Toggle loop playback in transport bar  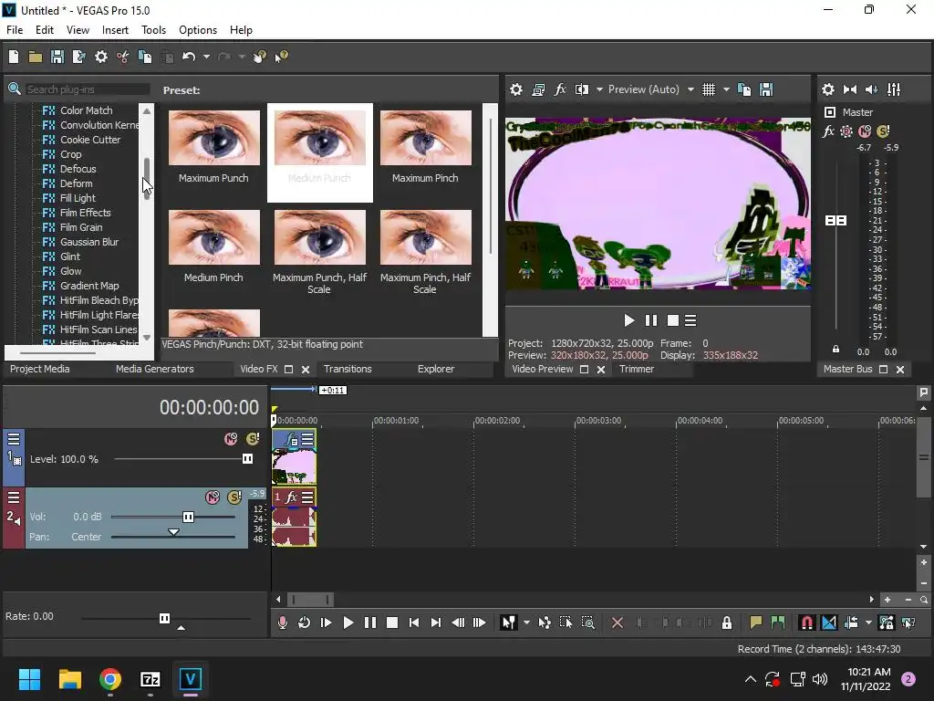click(304, 623)
